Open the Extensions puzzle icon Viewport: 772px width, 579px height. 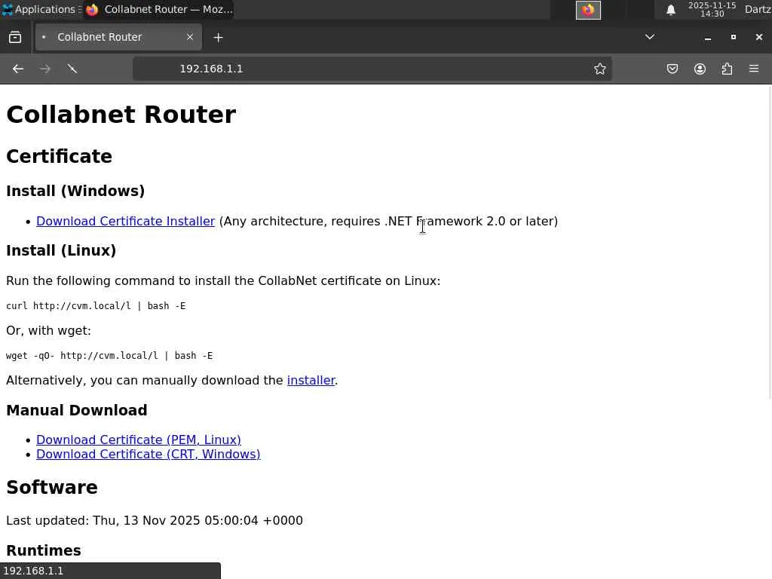[x=727, y=69]
